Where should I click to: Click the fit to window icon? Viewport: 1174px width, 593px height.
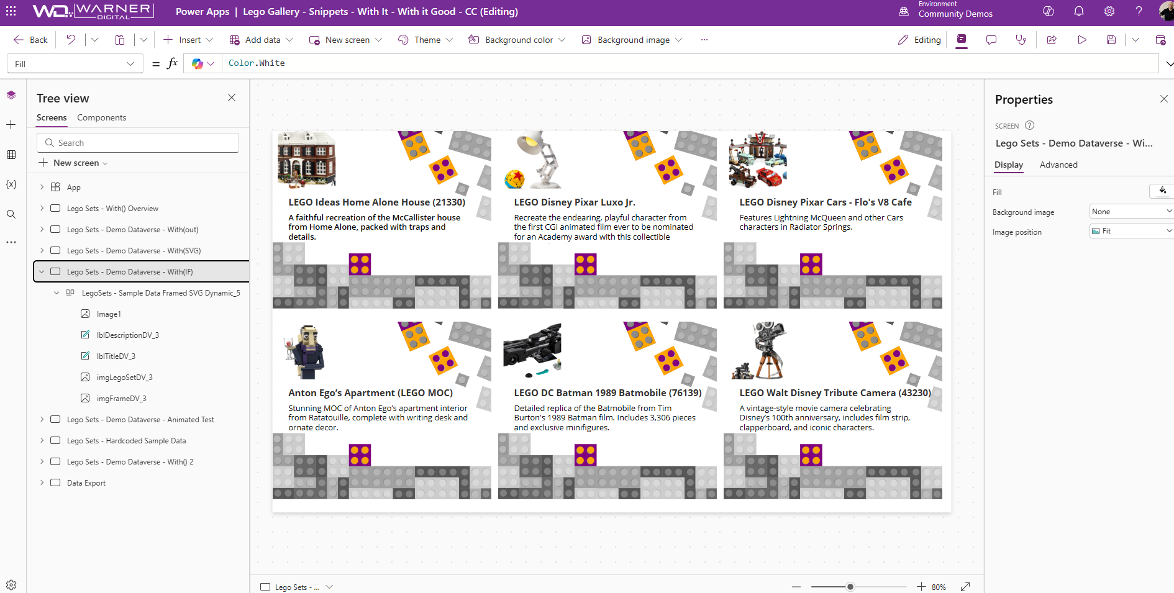click(965, 587)
